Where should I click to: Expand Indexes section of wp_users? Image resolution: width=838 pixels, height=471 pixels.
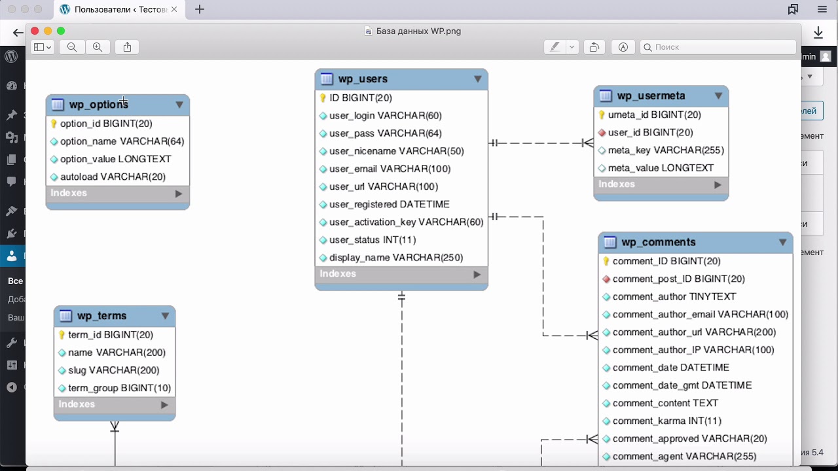(x=477, y=275)
